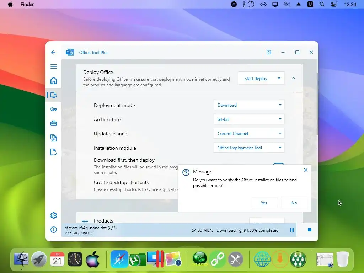Collapse the Deploy Office section chevron
The width and height of the screenshot is (364, 273).
[294, 78]
